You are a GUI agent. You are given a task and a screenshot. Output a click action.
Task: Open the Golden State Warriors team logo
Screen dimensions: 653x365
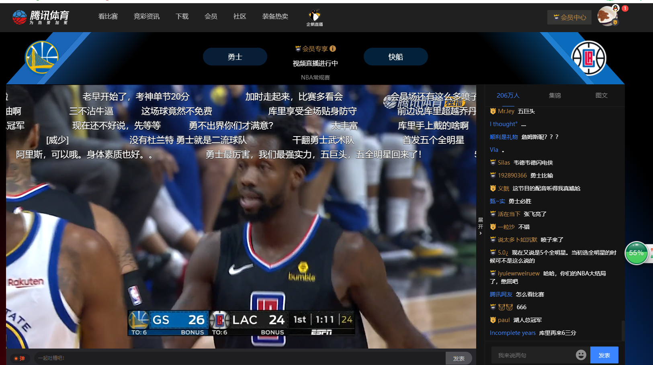[x=42, y=57]
